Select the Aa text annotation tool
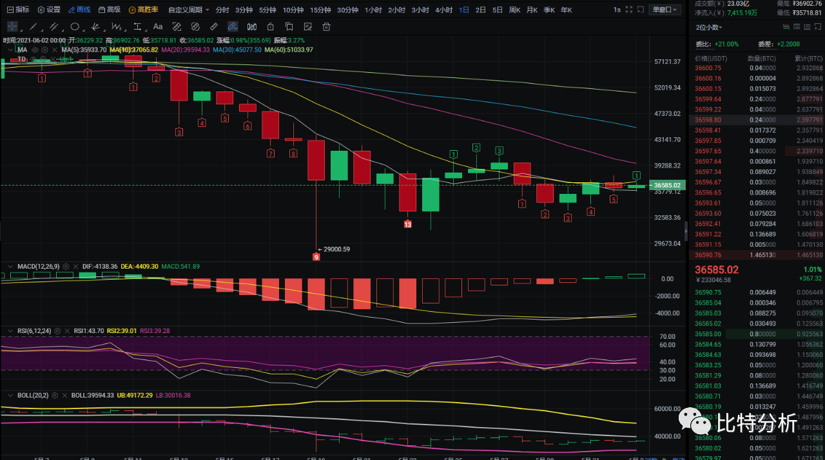This screenshot has width=825, height=460. click(158, 26)
